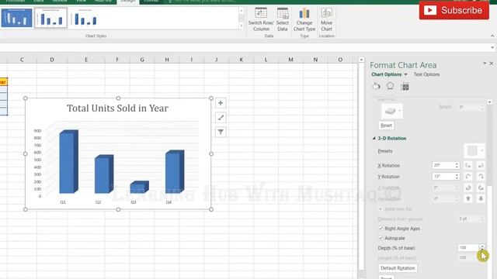Image resolution: width=497 pixels, height=279 pixels.
Task: Click the X Rotation value field
Action: coord(443,165)
